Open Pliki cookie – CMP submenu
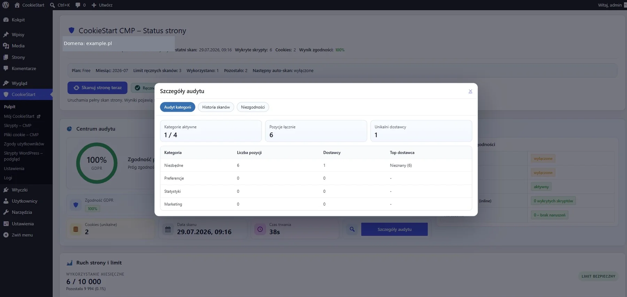 [21, 135]
